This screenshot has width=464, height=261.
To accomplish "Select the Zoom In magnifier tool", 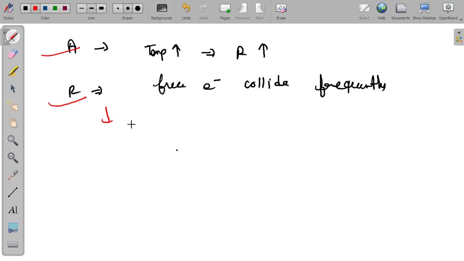I will 12,140.
